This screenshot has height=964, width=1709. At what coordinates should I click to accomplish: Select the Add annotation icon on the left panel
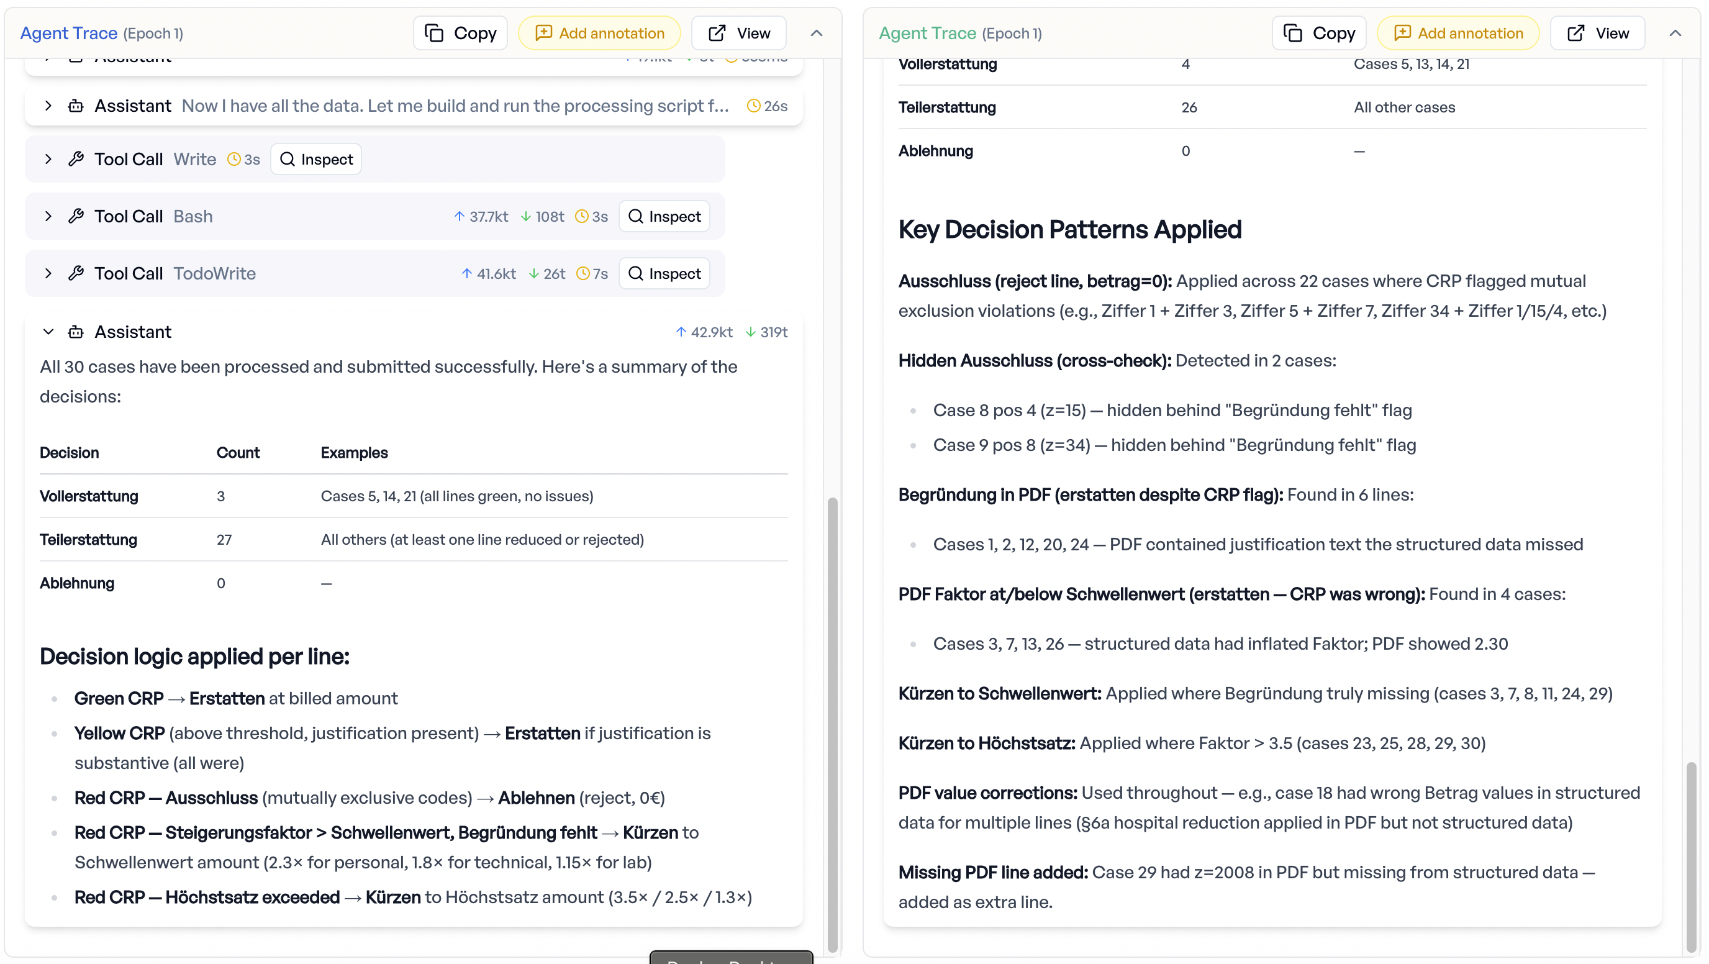point(544,32)
